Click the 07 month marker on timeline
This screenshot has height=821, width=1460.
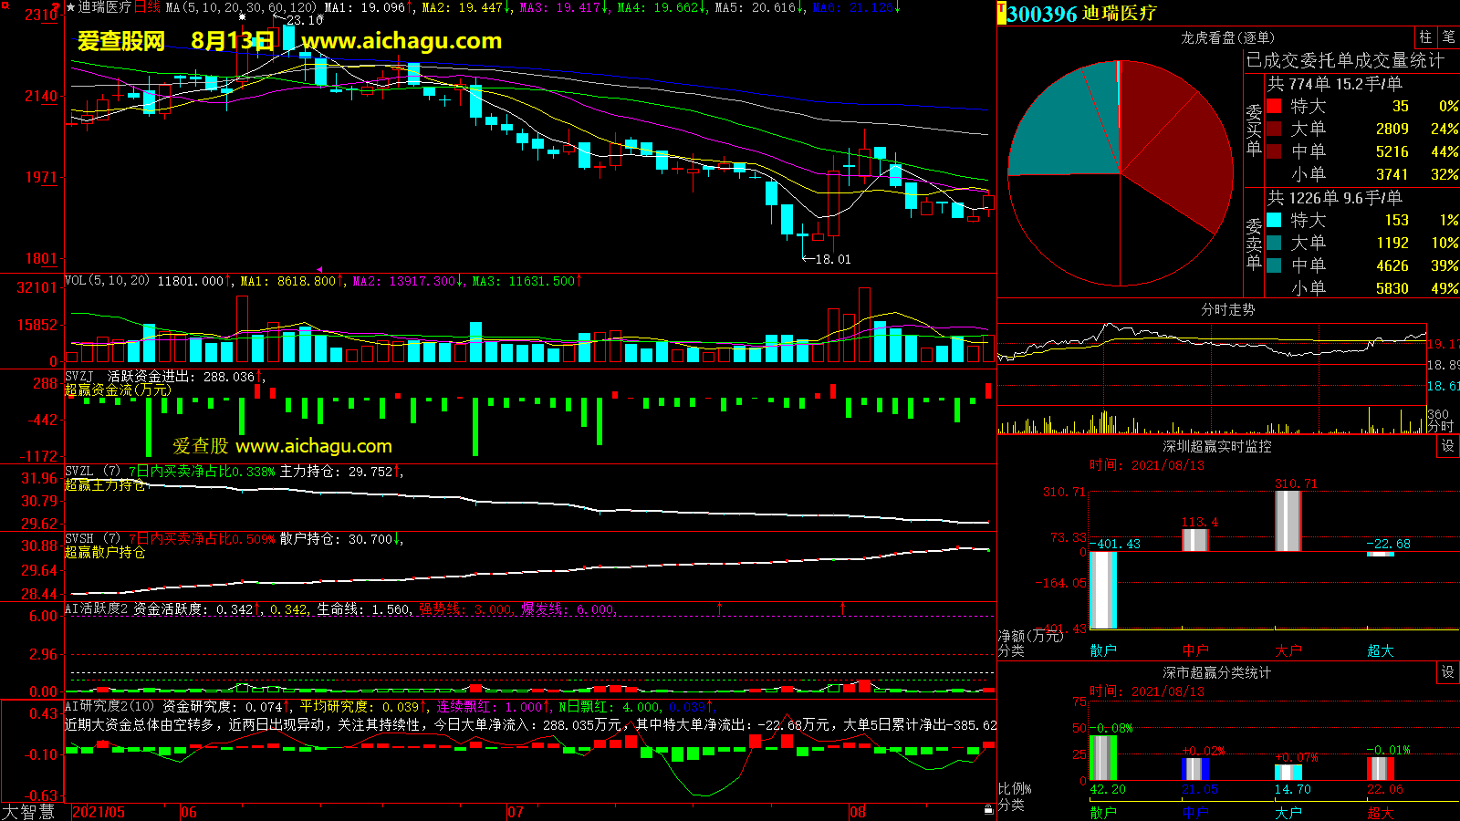tap(516, 812)
